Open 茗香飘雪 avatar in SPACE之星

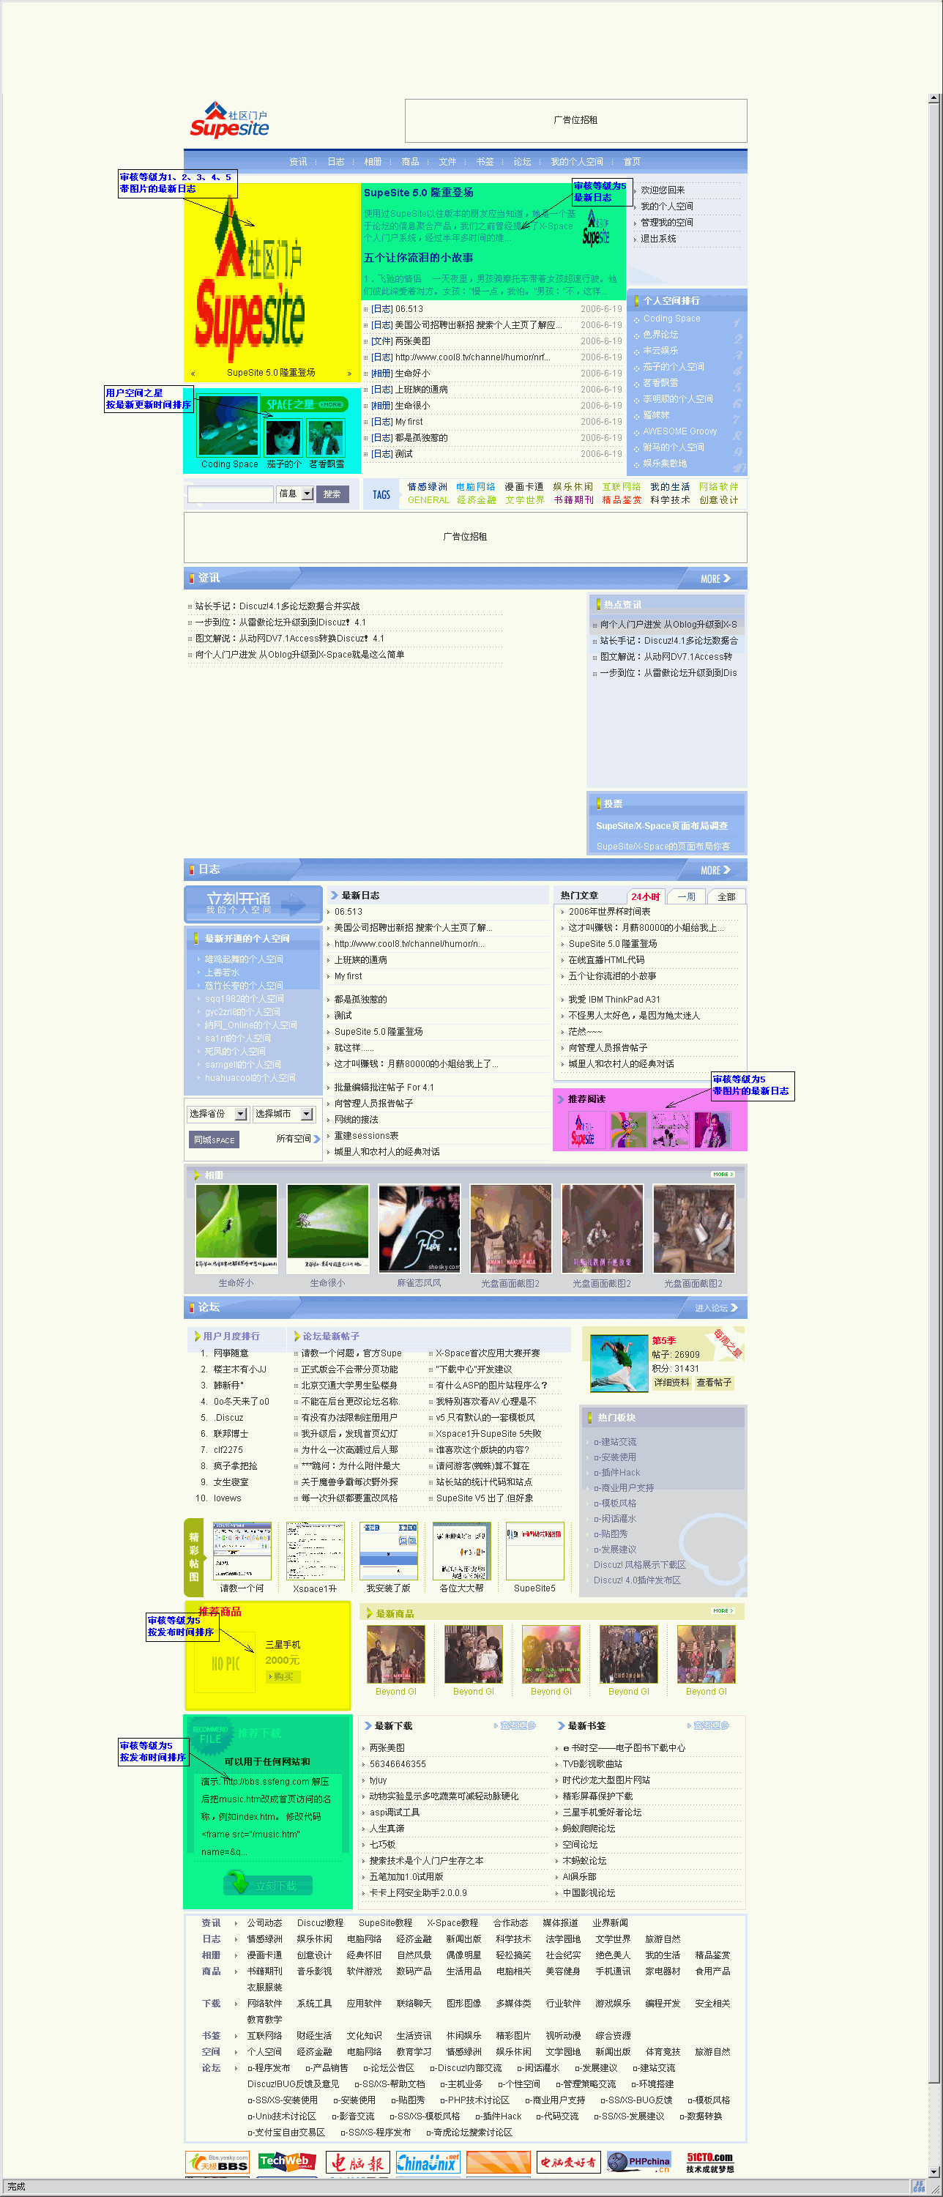coord(326,439)
